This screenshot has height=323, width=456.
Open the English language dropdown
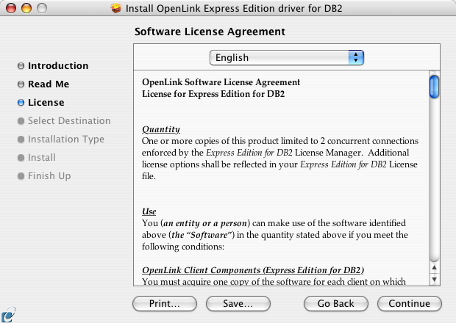click(286, 57)
